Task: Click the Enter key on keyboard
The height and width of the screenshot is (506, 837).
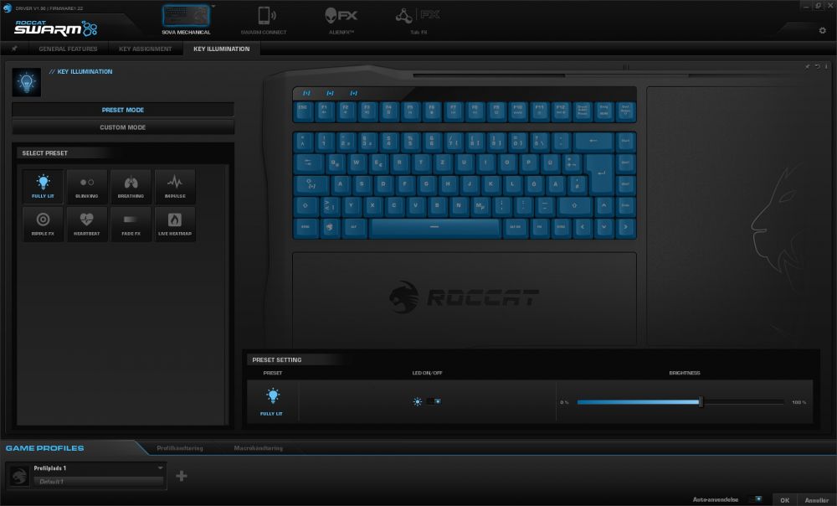Action: [x=601, y=173]
